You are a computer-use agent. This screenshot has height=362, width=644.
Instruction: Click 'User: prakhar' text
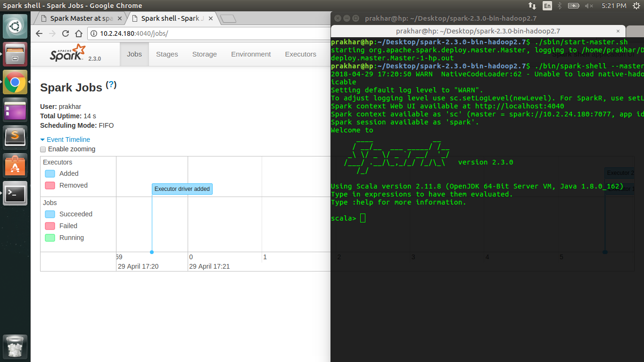(x=60, y=107)
